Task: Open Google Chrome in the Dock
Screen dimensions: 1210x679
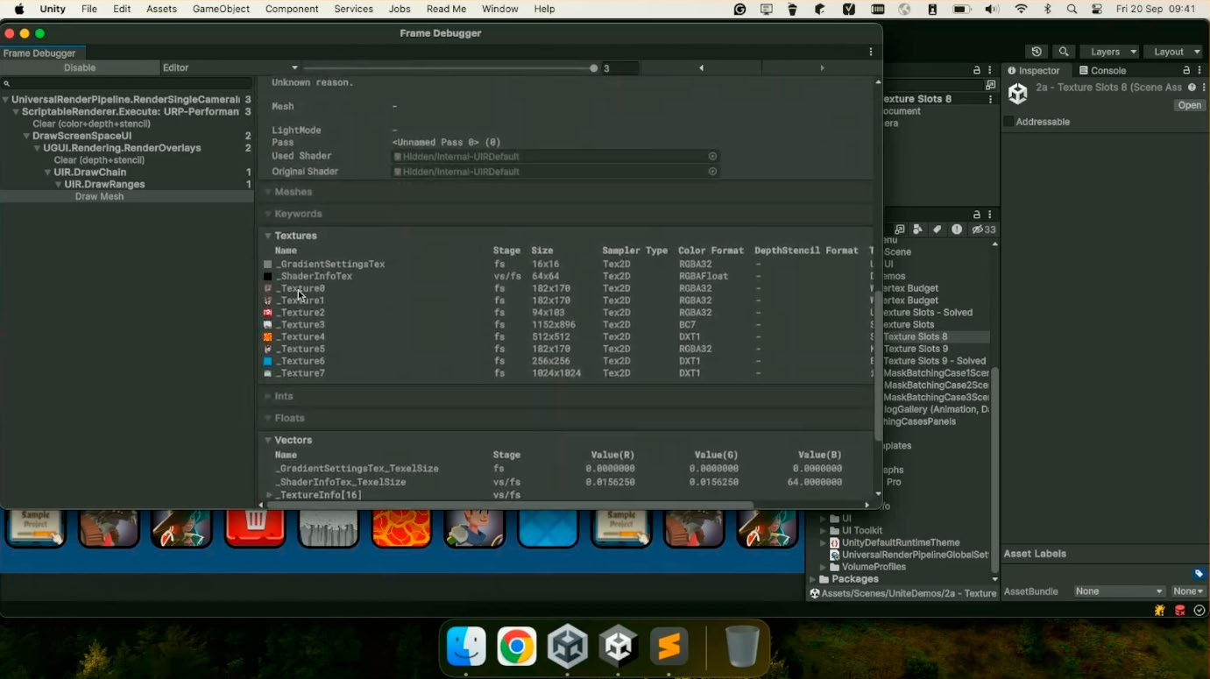Action: 517,647
